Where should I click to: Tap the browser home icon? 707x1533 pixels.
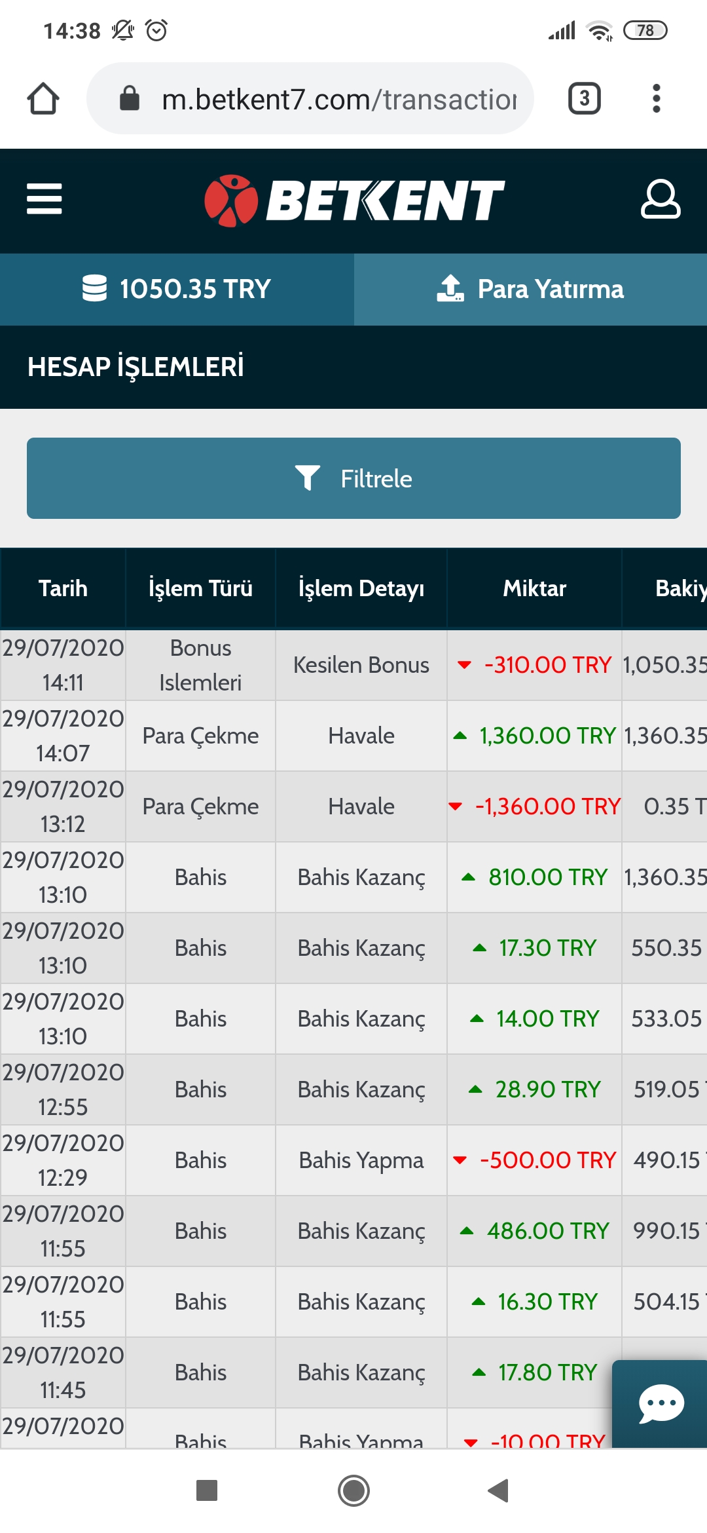[x=43, y=99]
